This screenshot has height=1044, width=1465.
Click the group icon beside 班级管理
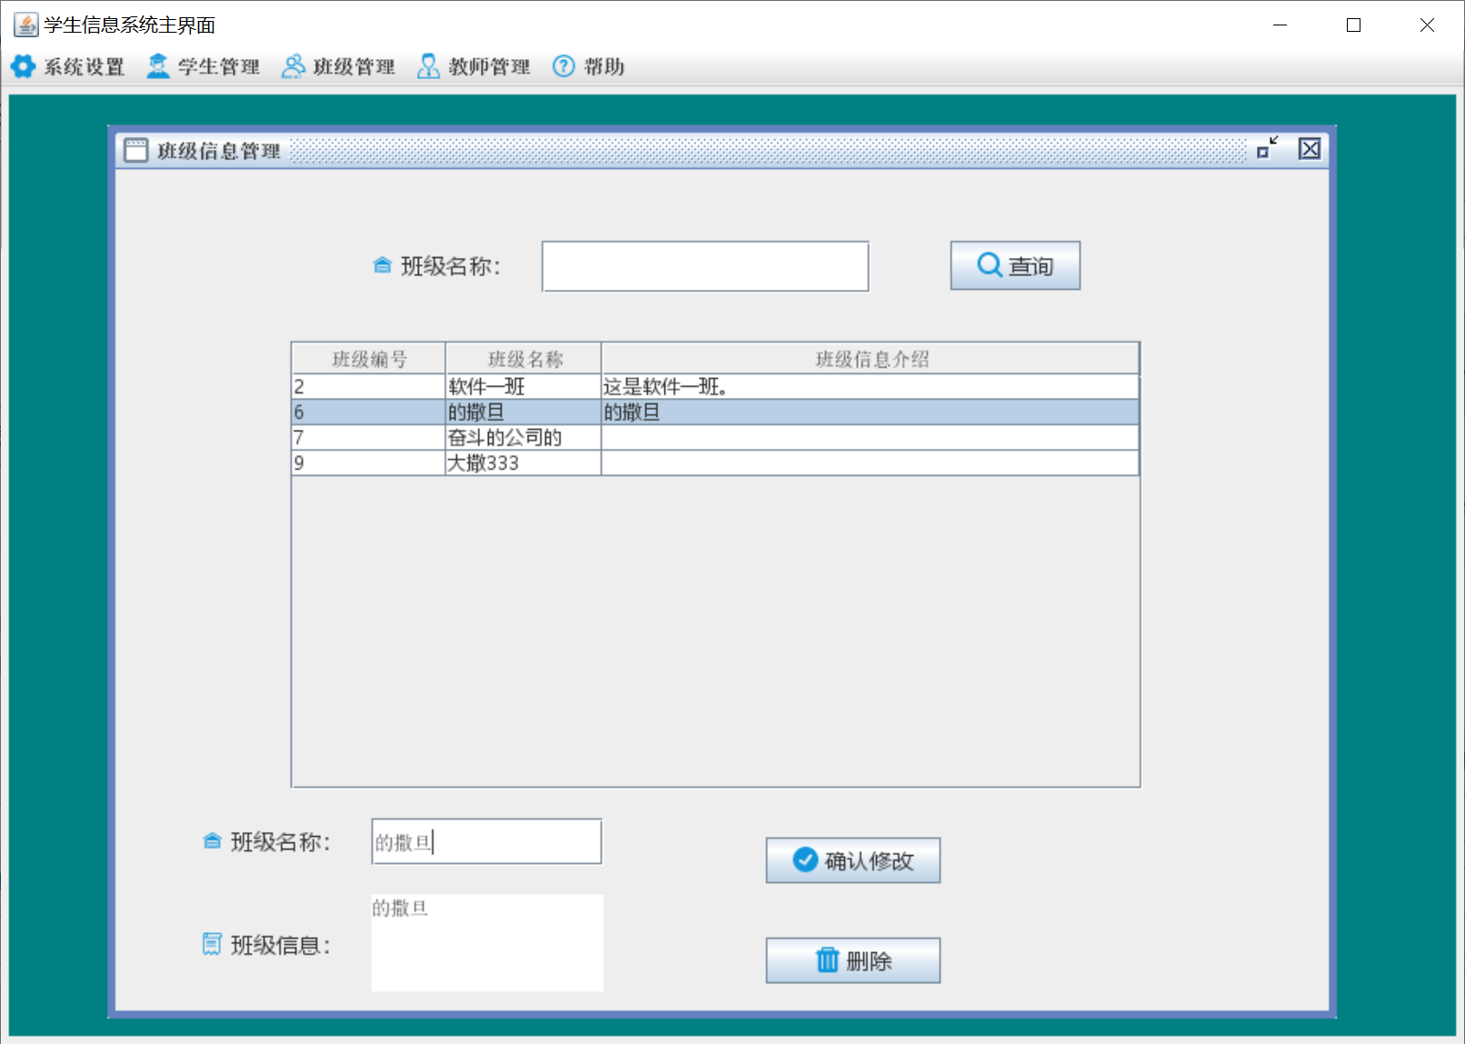(x=294, y=66)
